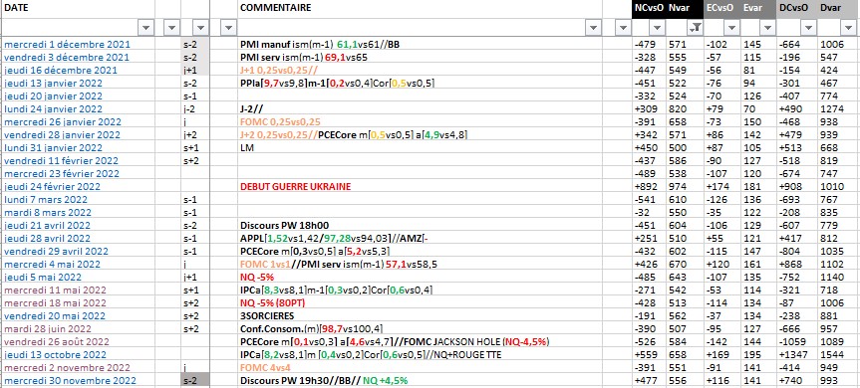Select date cell jeudi 13 janvier 2022
This screenshot has height=388, width=860.
(x=78, y=83)
